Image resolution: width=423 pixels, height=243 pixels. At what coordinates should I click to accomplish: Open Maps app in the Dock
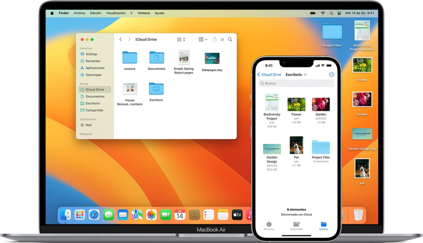[137, 215]
